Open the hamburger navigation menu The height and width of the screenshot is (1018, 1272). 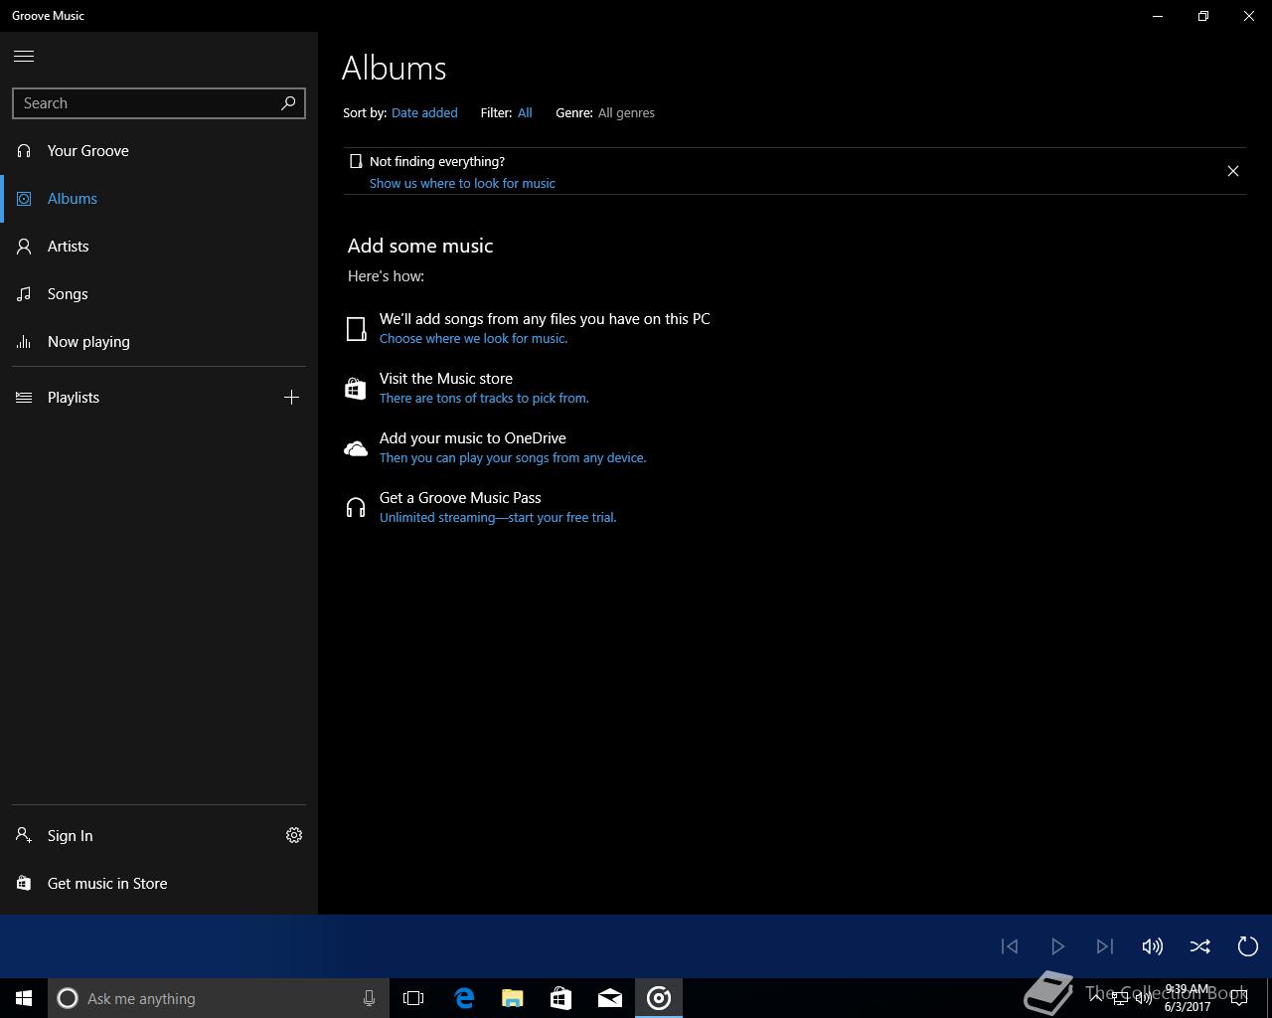pos(24,56)
